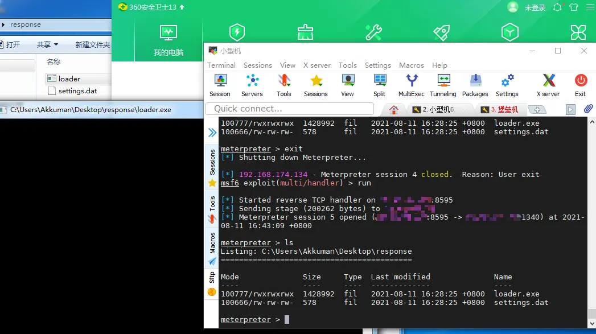Viewport: 596px width, 334px height.
Task: Click the terminal scrollbar up arrow
Action: tap(592, 122)
